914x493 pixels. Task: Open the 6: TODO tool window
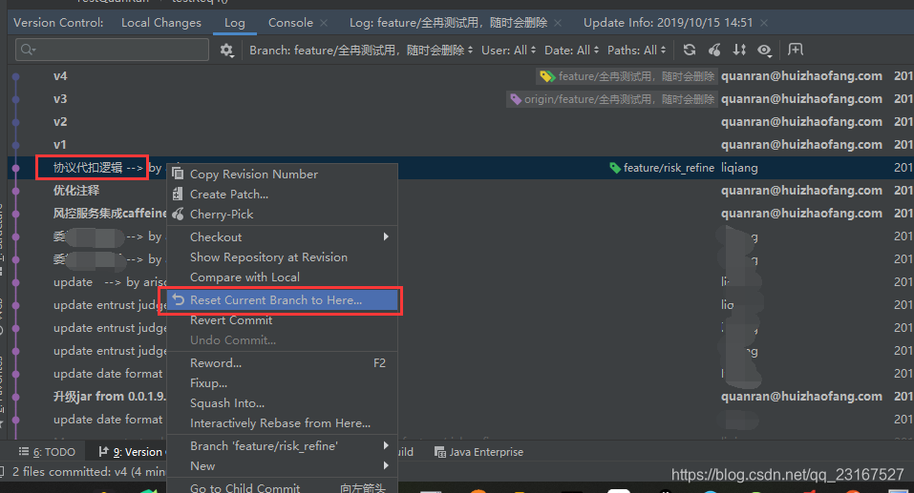click(x=47, y=452)
